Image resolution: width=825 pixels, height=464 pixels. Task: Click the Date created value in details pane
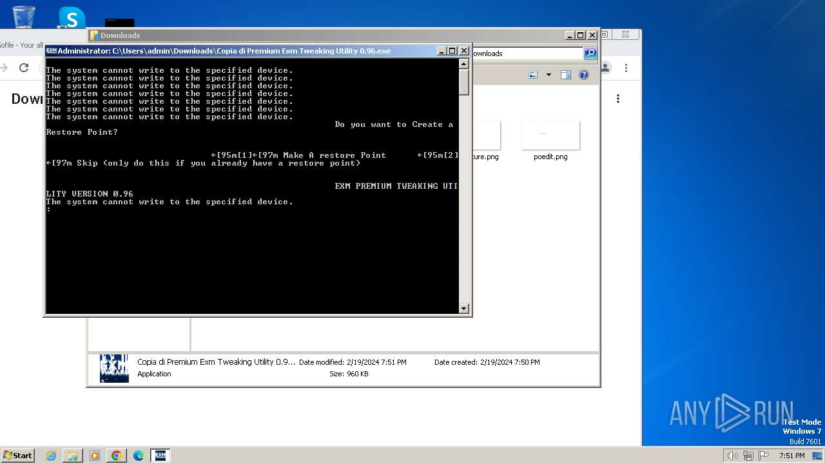510,362
